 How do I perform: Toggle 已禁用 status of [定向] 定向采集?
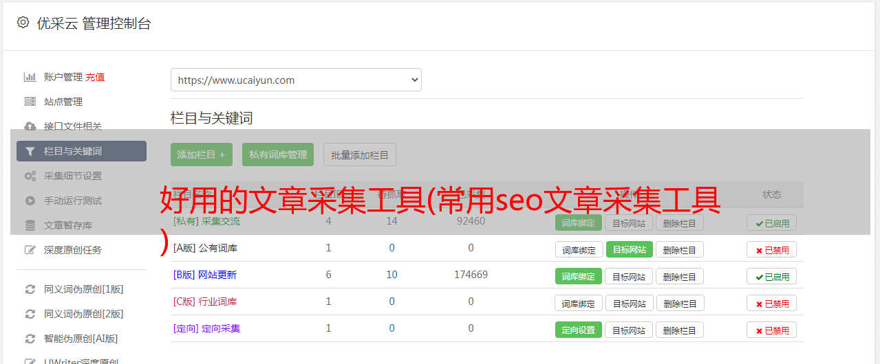pos(772,330)
